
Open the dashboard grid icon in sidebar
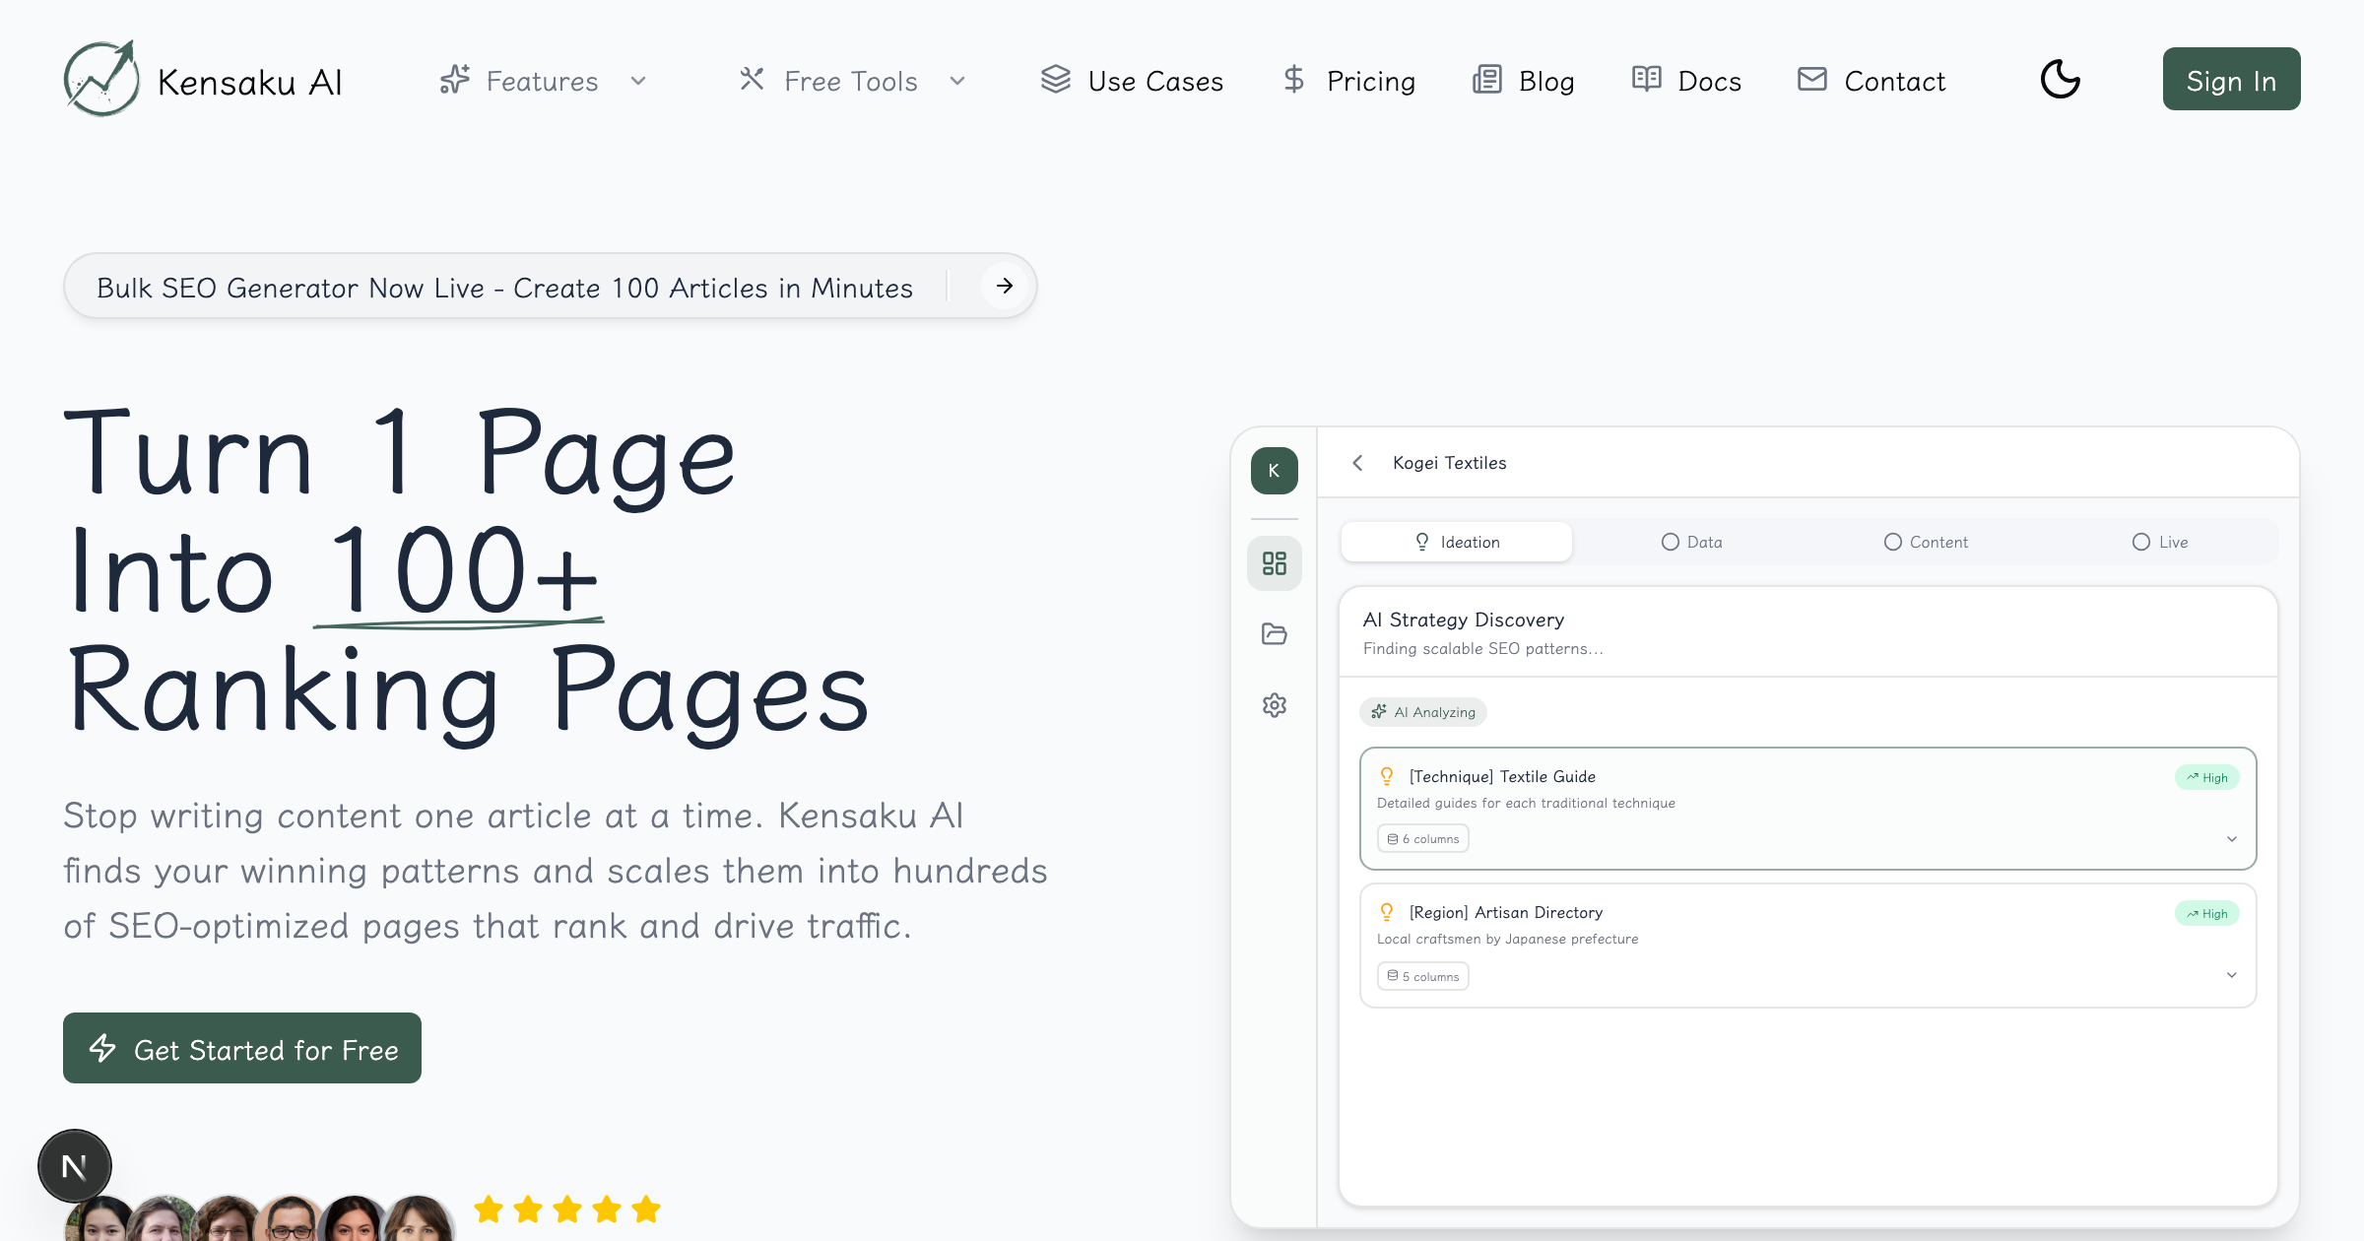tap(1274, 563)
